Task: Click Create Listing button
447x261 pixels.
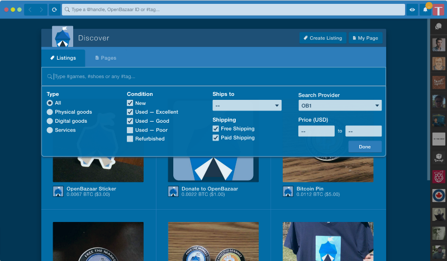Action: [x=323, y=38]
